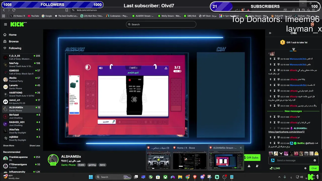Select the gaming tag
The image size is (322, 181).
92,165
